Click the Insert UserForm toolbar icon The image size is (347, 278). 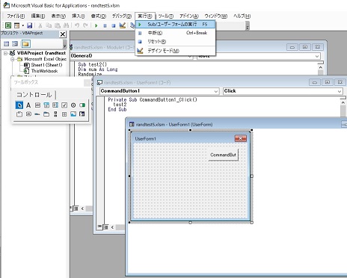[16, 25]
